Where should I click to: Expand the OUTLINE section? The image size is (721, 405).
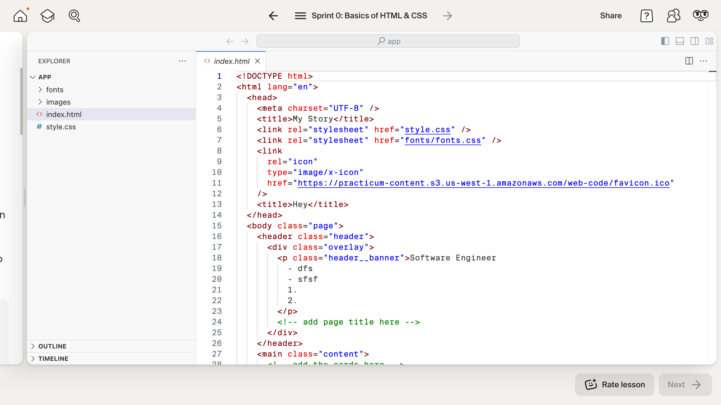point(52,346)
